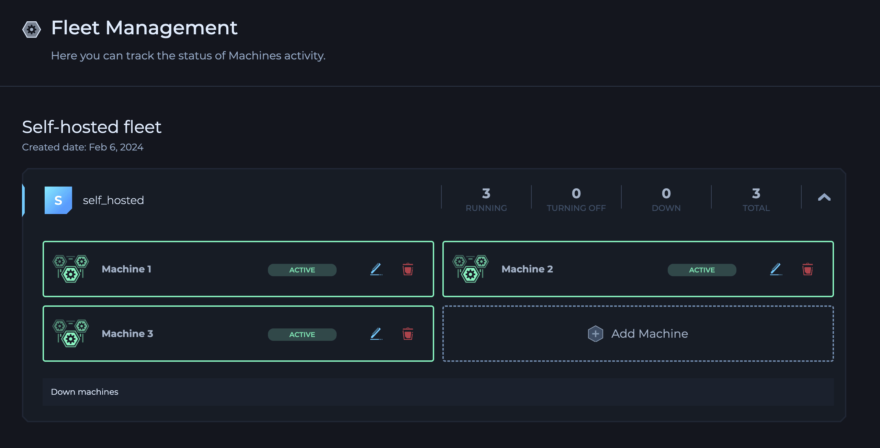The image size is (880, 448).
Task: Click the TURNING OFF count of 0
Action: tap(576, 194)
